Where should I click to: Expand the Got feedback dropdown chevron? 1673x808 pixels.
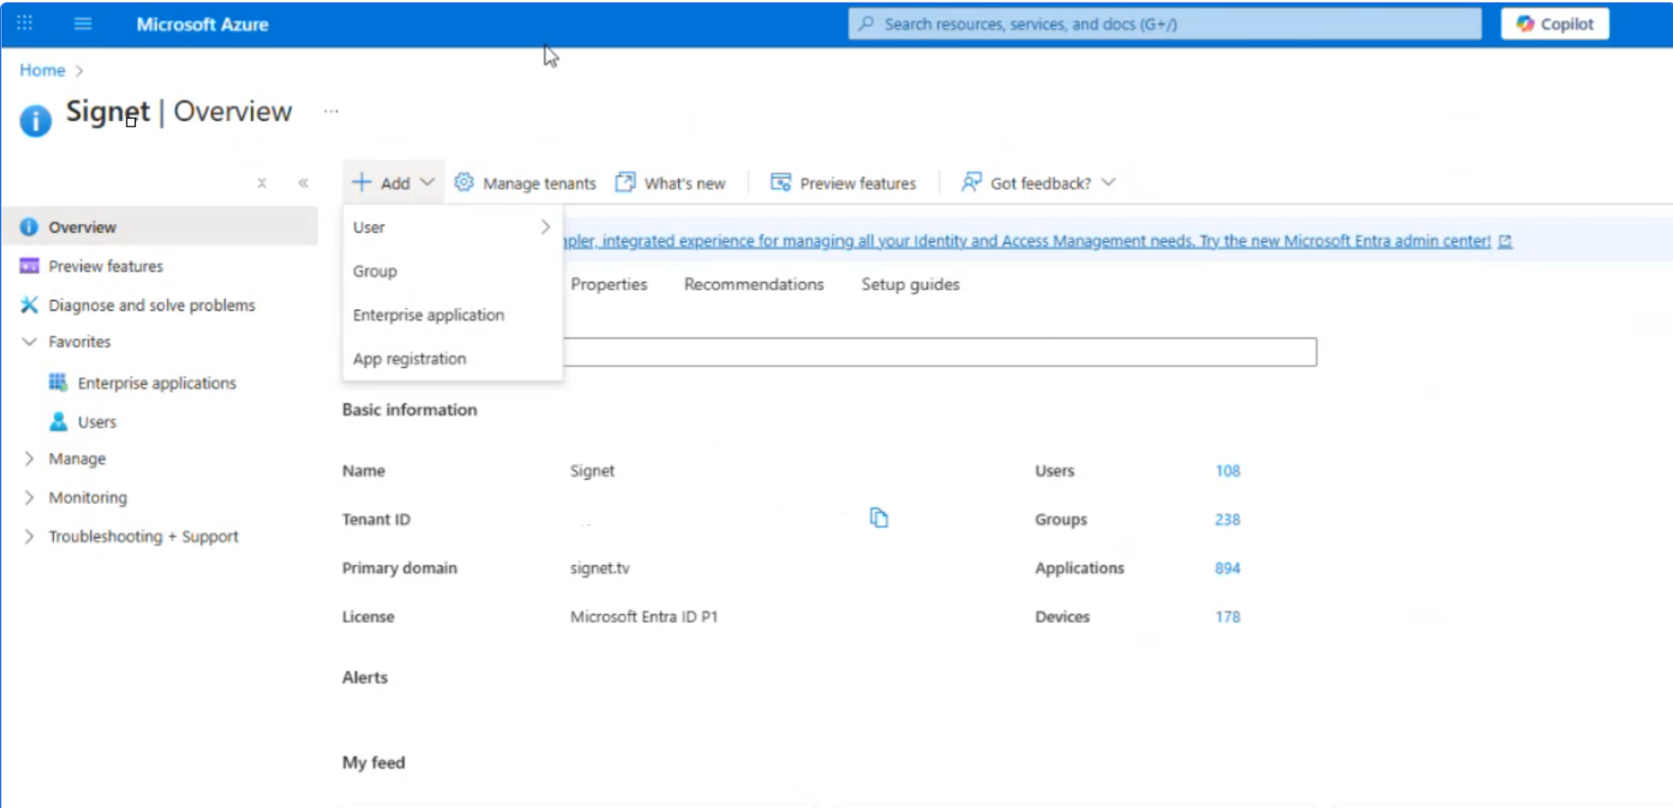(1109, 182)
